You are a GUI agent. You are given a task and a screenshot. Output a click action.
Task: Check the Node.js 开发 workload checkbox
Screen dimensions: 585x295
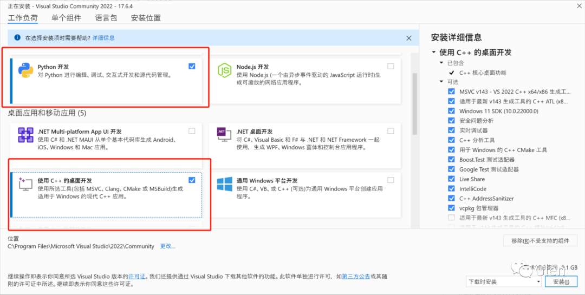(x=391, y=67)
